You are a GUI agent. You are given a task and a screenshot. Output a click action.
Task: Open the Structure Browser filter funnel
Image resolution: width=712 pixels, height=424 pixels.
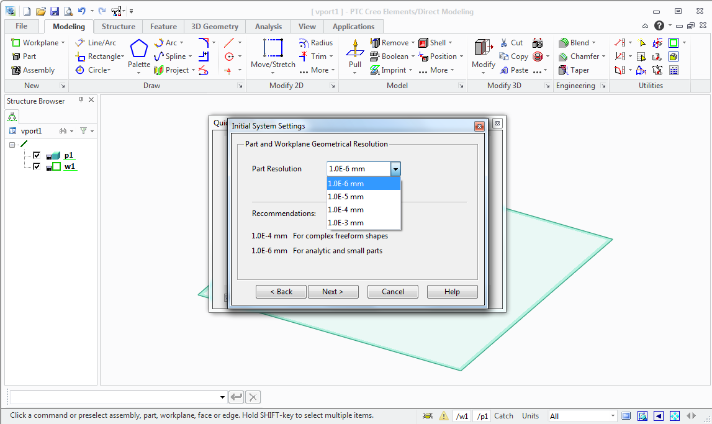(x=84, y=131)
